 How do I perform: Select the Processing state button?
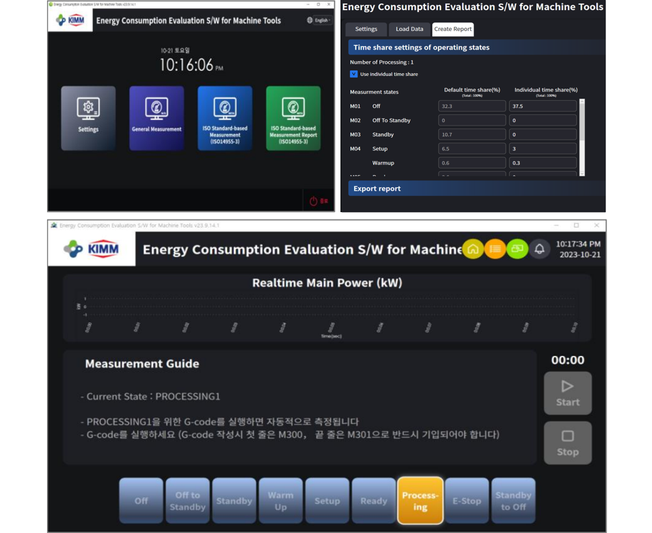[420, 501]
